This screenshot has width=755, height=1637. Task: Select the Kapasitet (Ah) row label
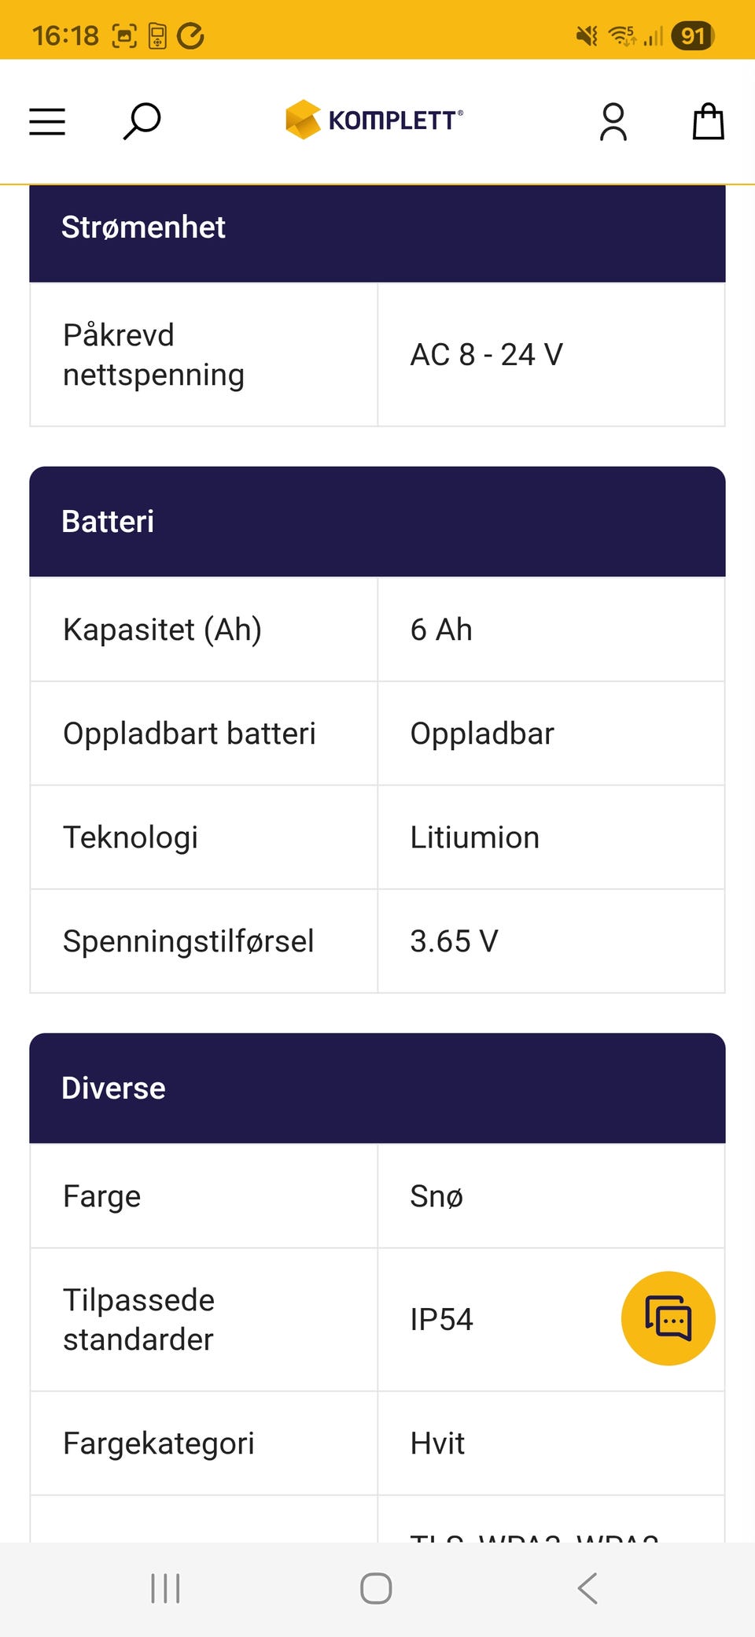[162, 630]
